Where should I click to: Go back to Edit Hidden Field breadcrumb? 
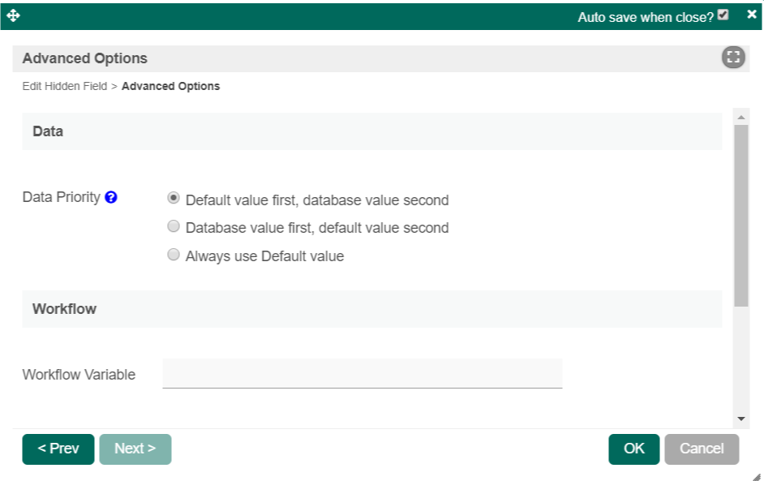64,86
